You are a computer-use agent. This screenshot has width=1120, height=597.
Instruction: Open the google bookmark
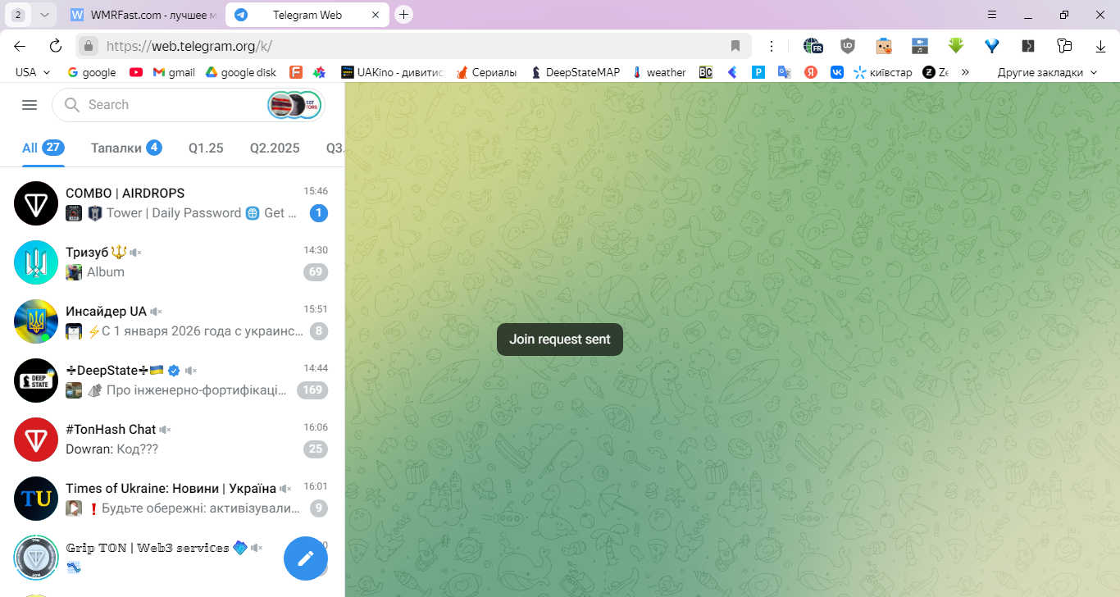pos(92,72)
